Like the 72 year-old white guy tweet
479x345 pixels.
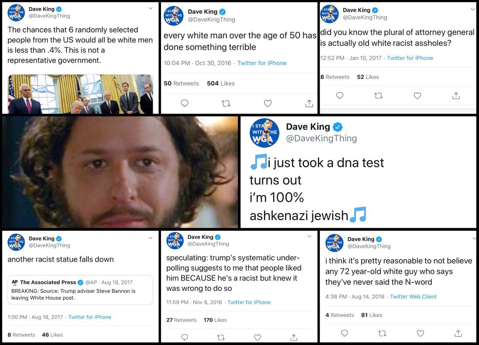tap(420, 333)
